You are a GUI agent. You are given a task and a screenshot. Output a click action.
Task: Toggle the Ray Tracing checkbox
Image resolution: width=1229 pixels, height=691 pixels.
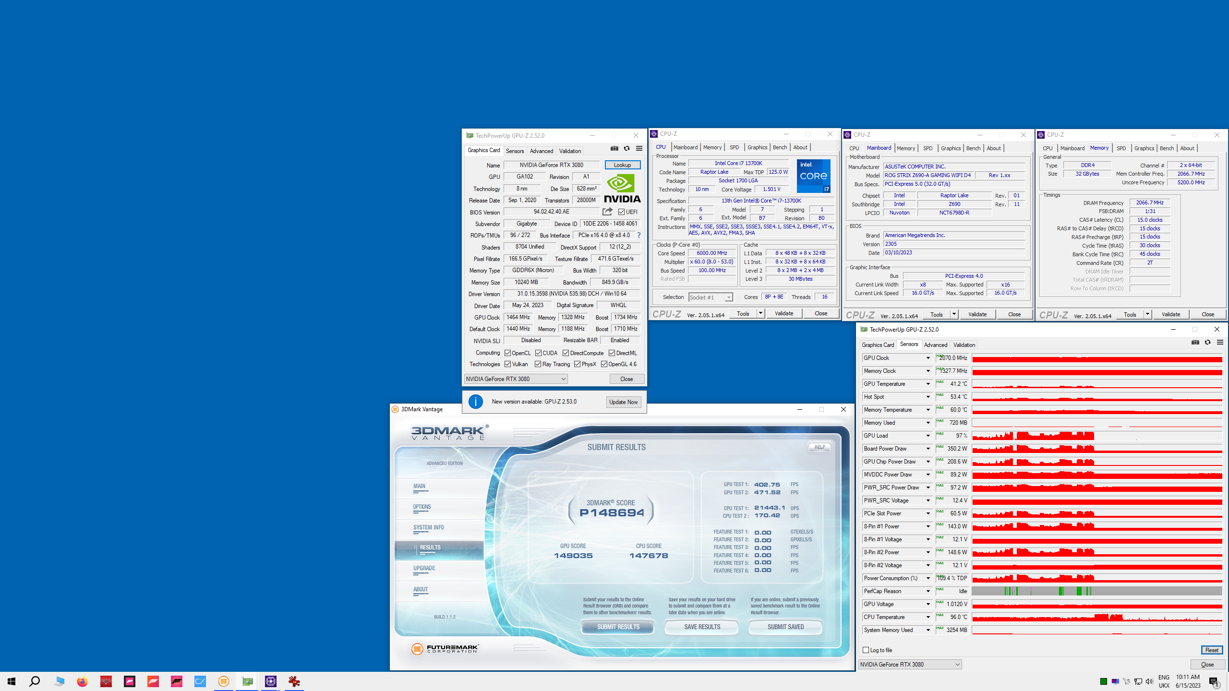tap(538, 364)
